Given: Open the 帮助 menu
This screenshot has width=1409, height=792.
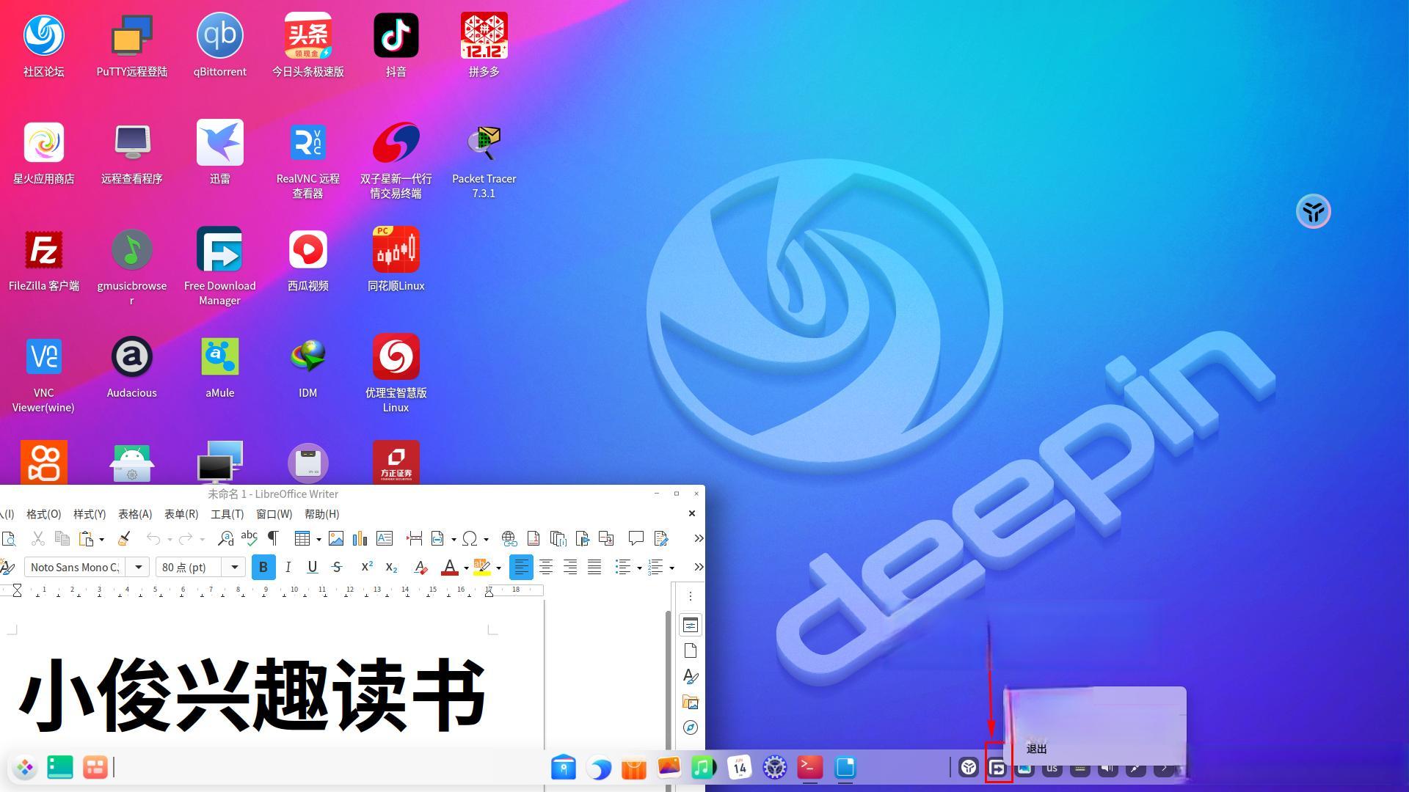Looking at the screenshot, I should pos(321,513).
